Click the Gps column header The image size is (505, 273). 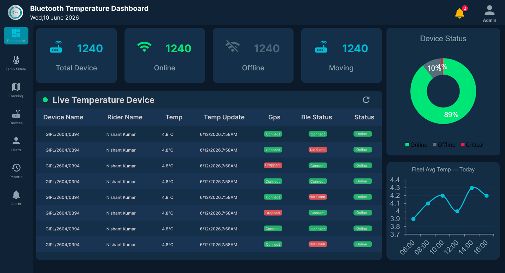[274, 117]
